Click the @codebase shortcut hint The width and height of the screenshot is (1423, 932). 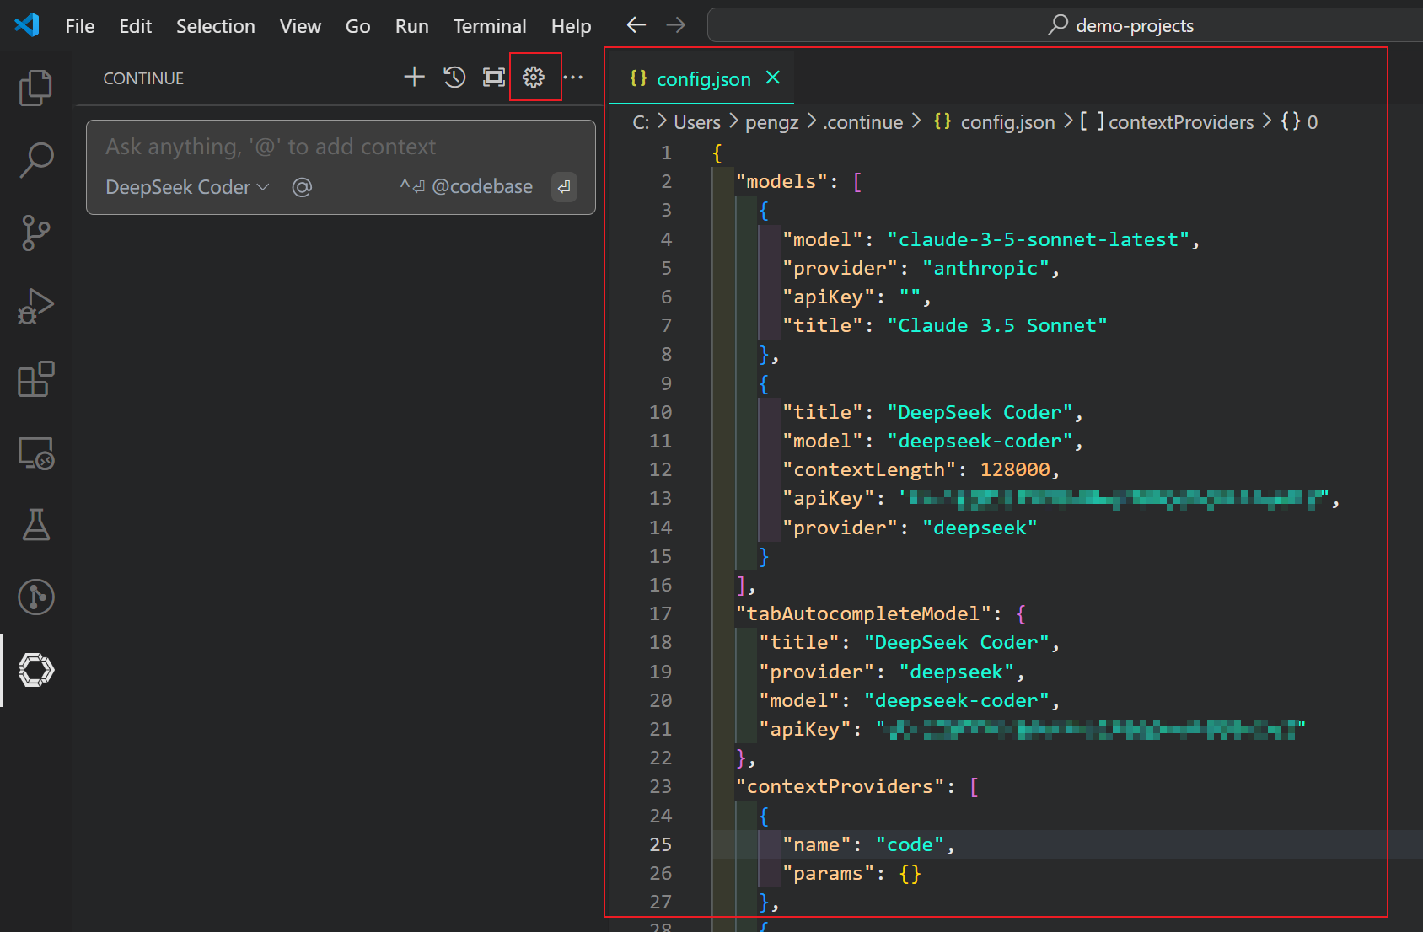point(466,186)
